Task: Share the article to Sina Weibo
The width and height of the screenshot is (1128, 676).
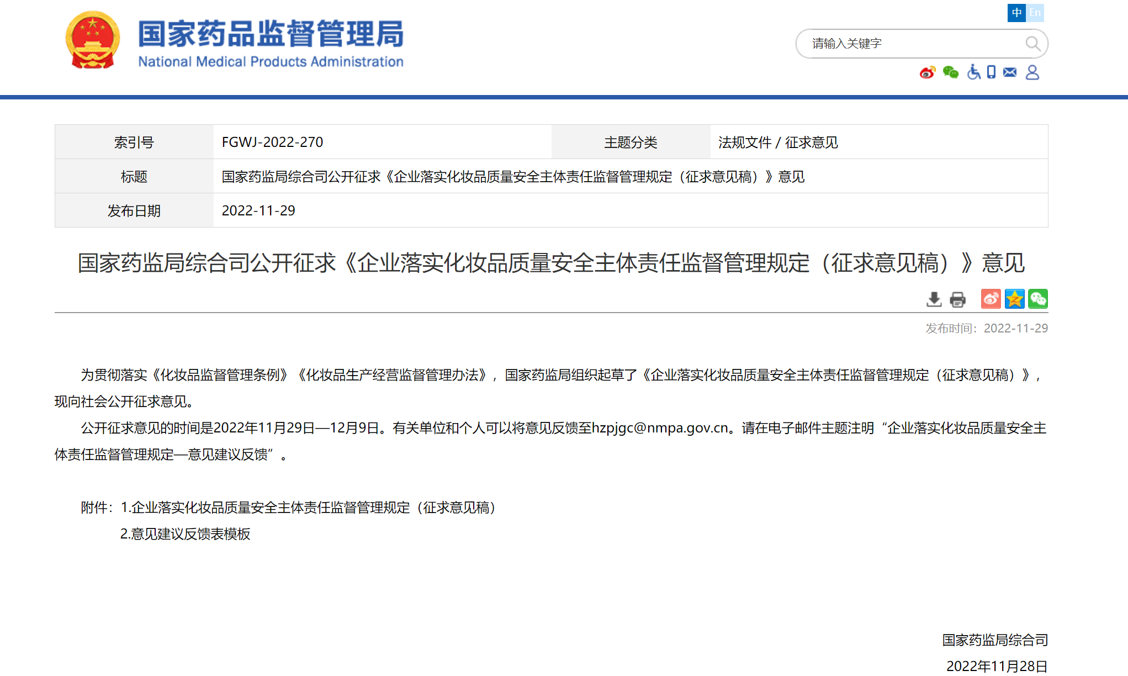Action: 991,299
